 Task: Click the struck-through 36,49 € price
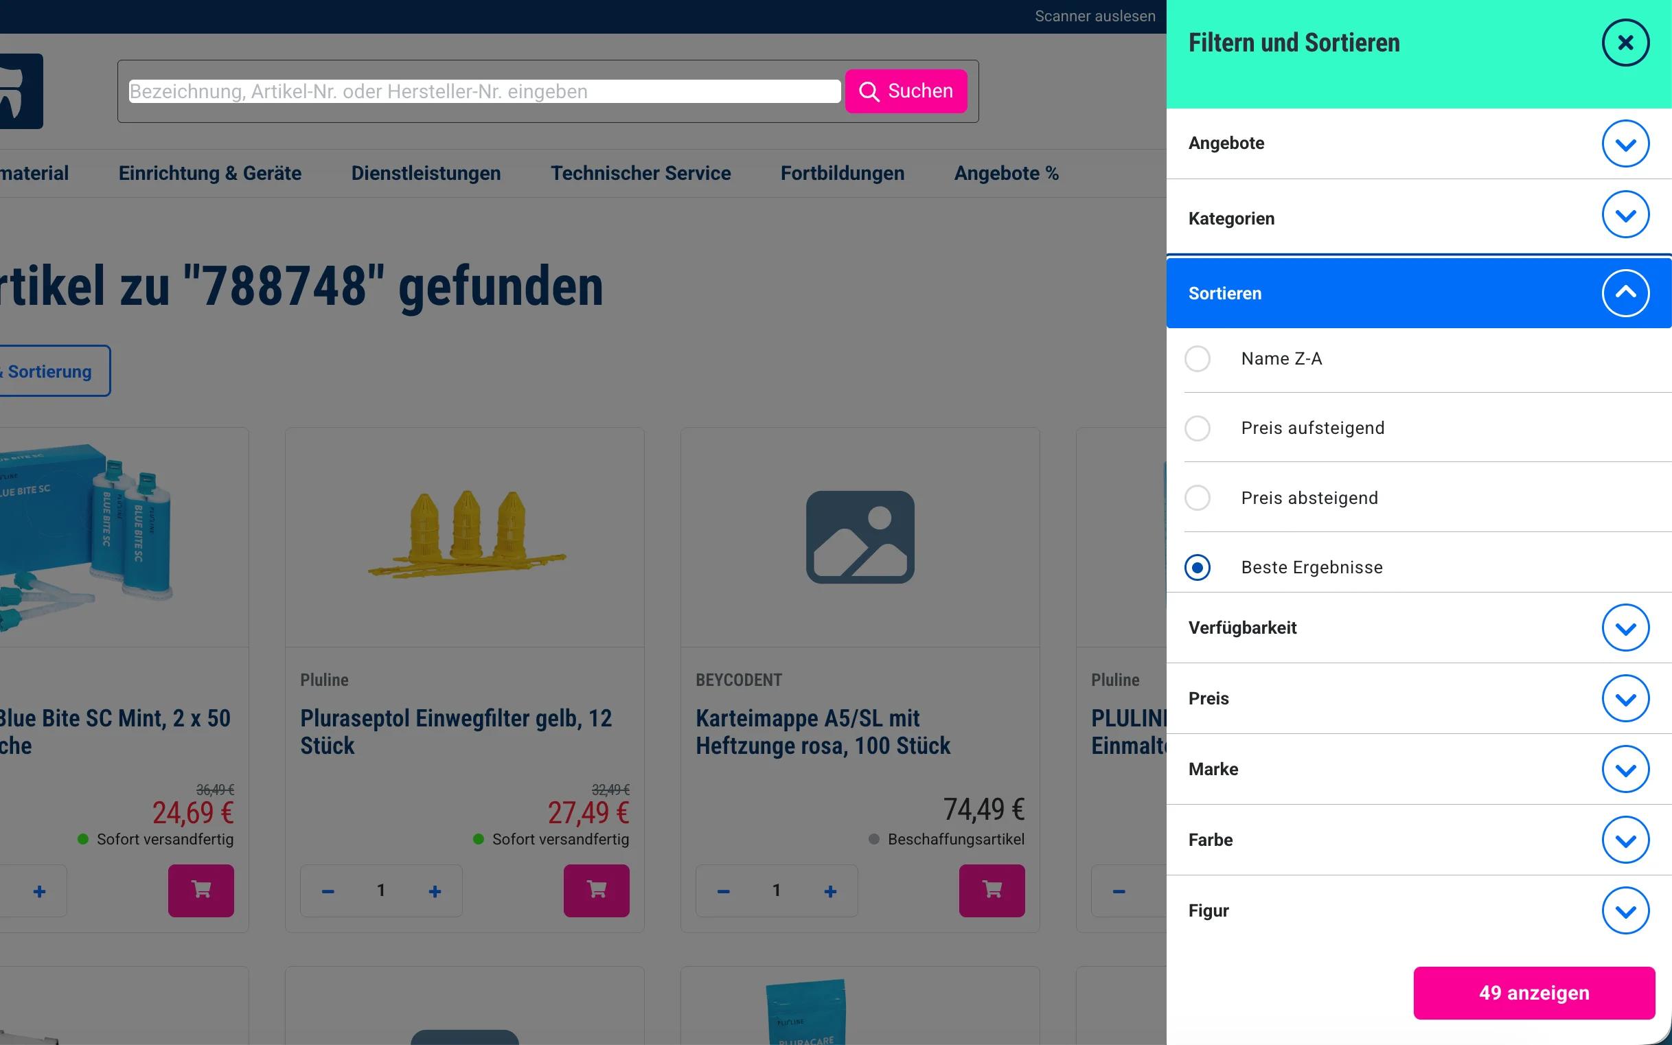215,790
